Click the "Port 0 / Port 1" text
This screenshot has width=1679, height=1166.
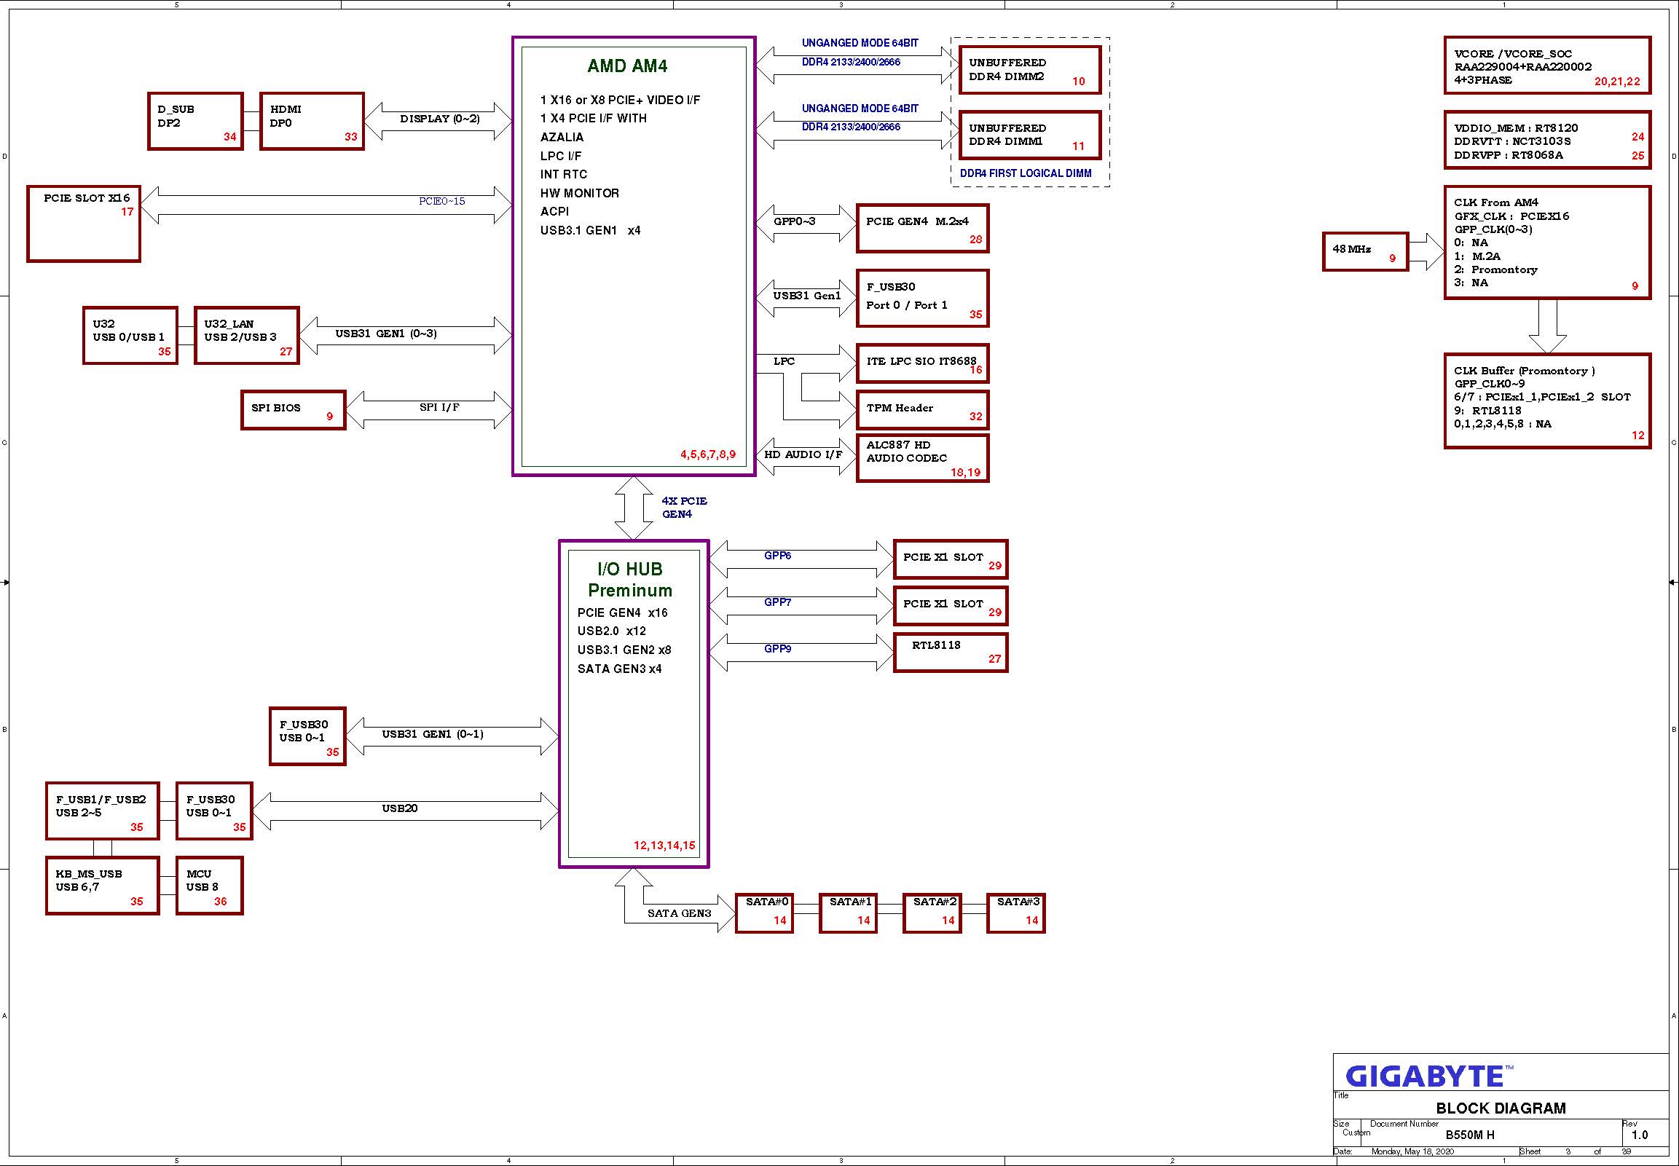[906, 305]
